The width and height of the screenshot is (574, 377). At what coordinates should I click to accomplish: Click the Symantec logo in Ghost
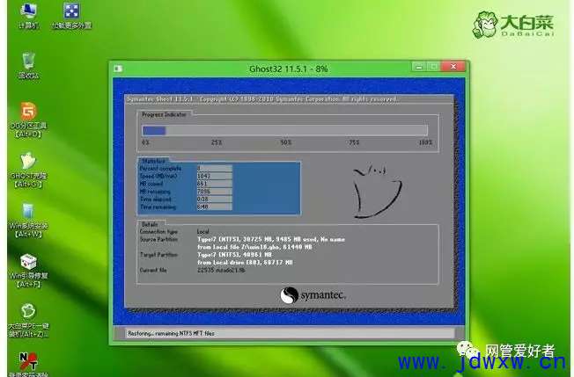tap(311, 295)
